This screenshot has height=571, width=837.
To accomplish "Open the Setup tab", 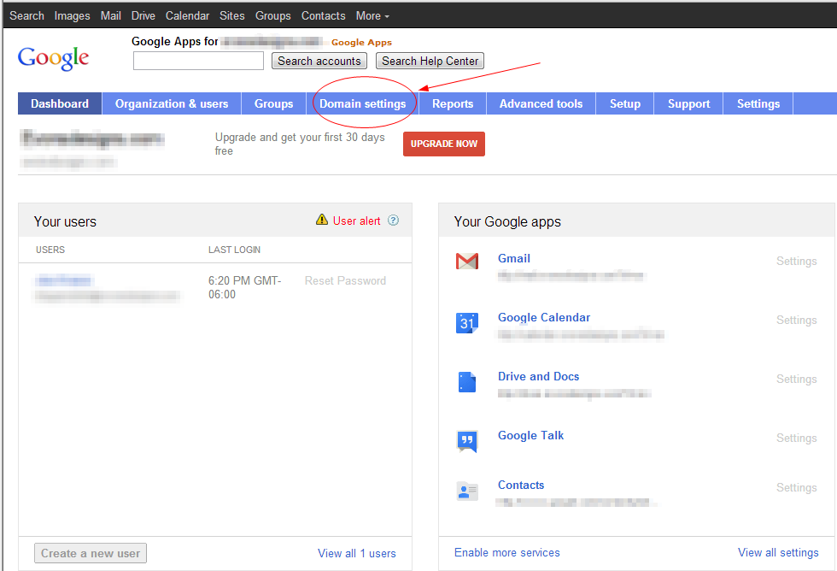I will 625,103.
